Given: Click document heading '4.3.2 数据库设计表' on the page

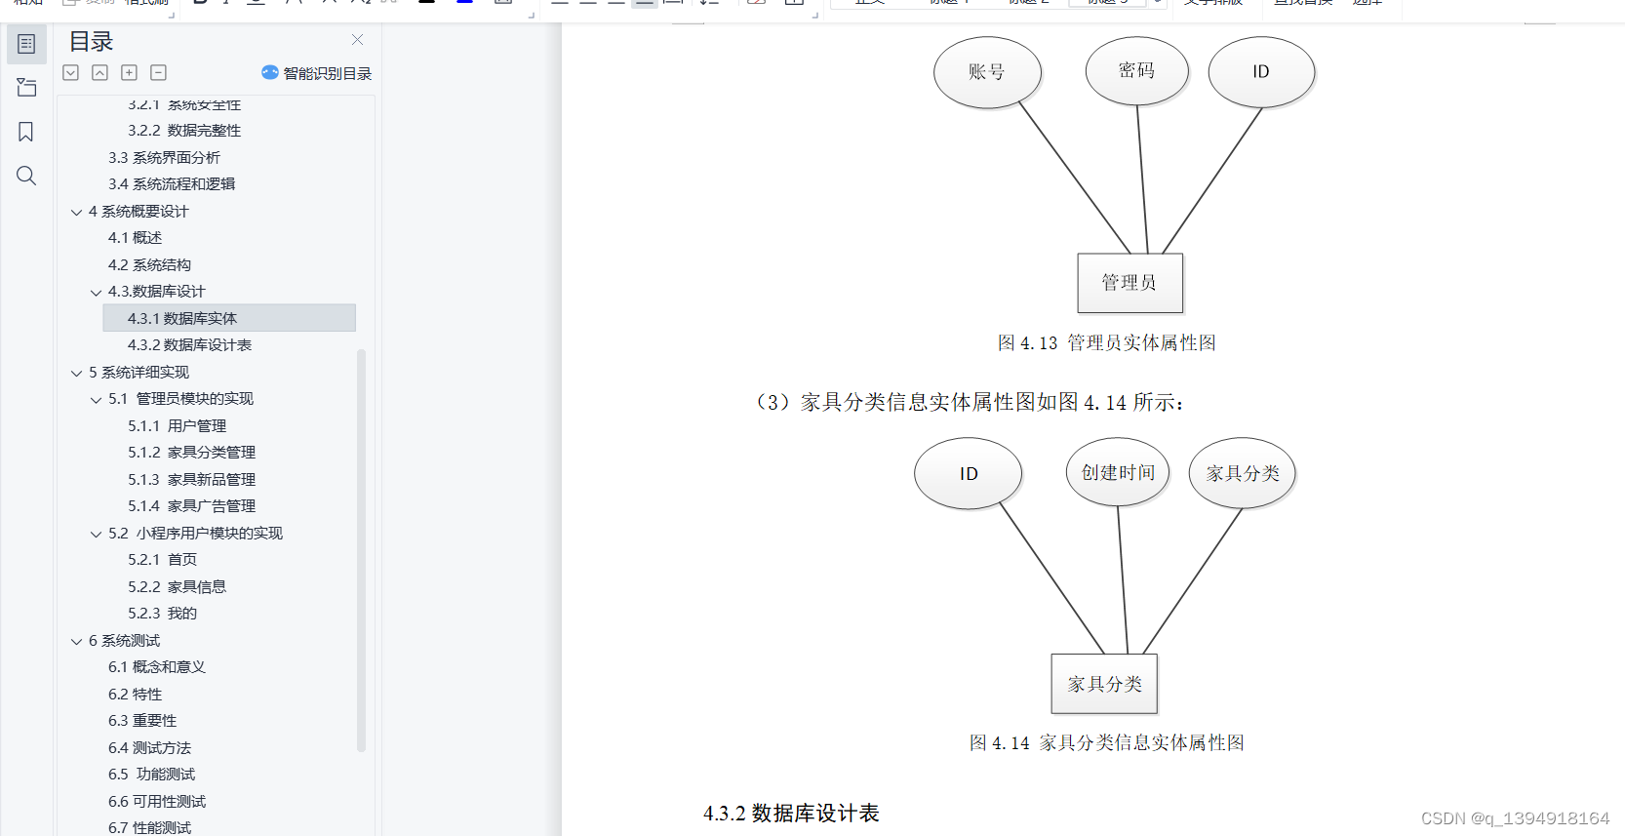Looking at the screenshot, I should point(791,814).
